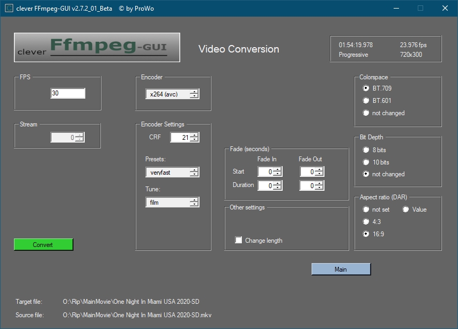Open the Presets veryfast selector
Viewport: 458px width, 329px height.
coord(172,173)
